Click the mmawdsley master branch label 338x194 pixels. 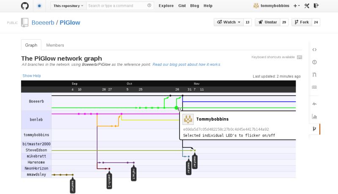[73, 185]
